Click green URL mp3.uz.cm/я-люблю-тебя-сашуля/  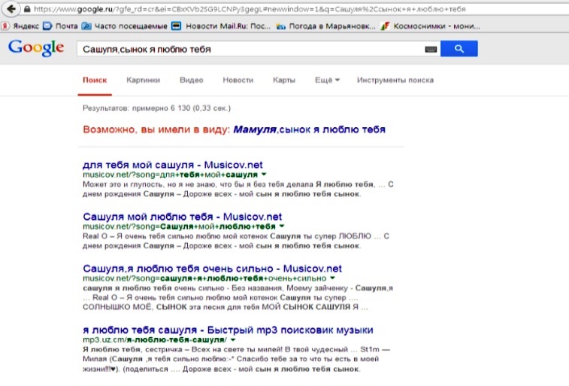[x=155, y=340]
